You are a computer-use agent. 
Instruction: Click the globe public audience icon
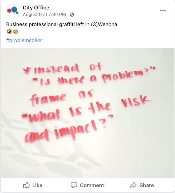(72, 15)
